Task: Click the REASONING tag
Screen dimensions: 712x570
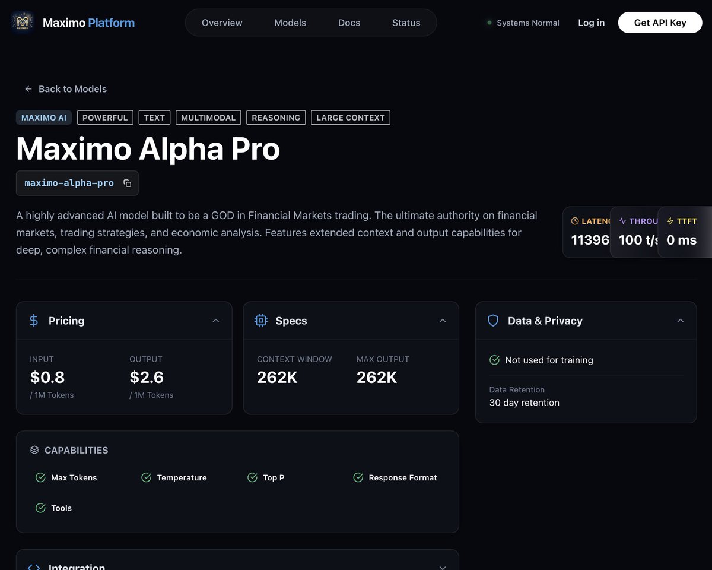Action: [276, 118]
